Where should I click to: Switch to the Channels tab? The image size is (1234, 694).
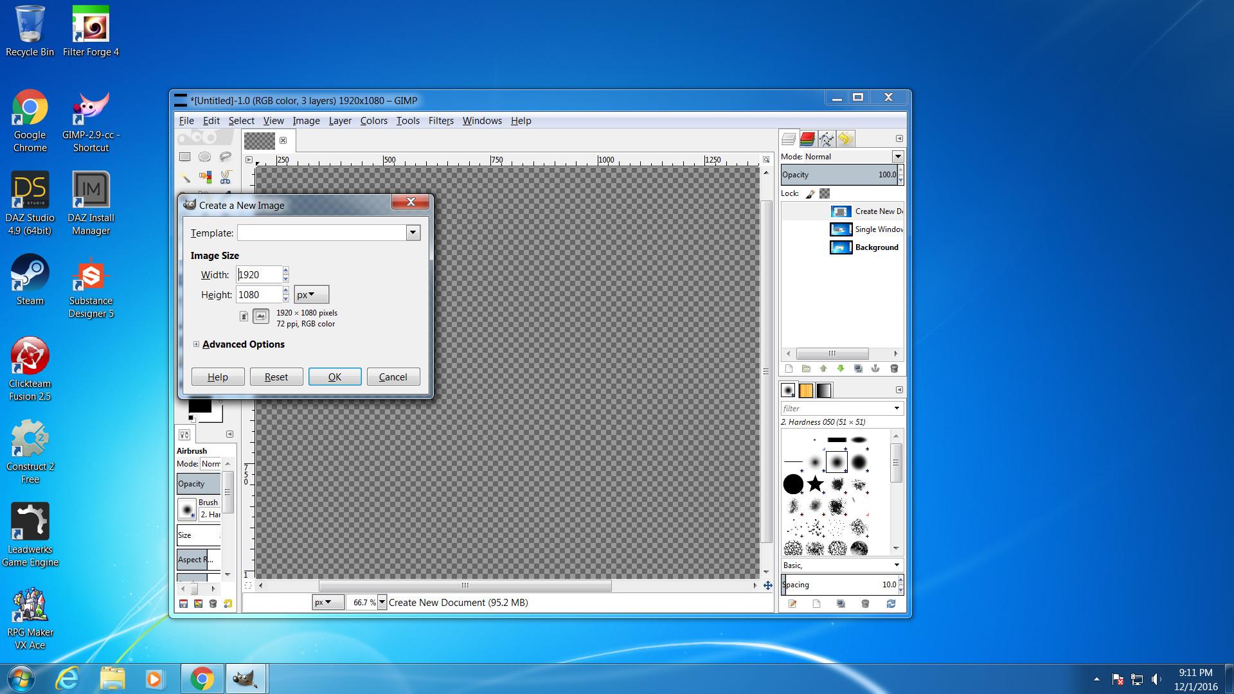808,139
